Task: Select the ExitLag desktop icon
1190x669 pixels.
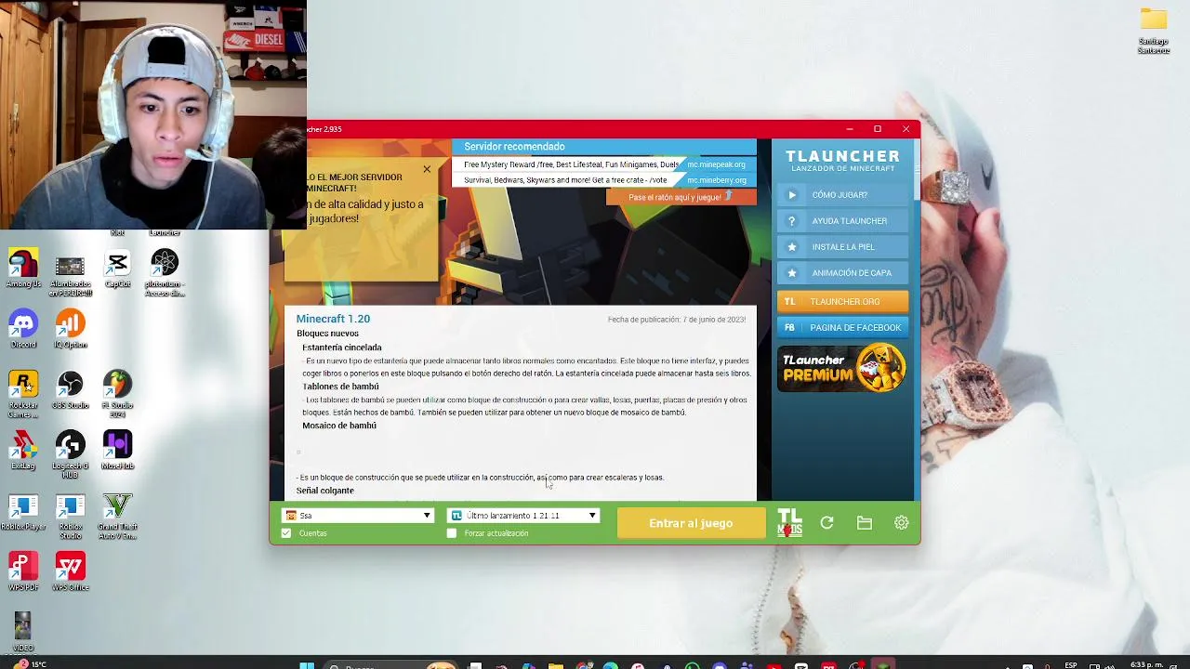Action: pos(23,451)
